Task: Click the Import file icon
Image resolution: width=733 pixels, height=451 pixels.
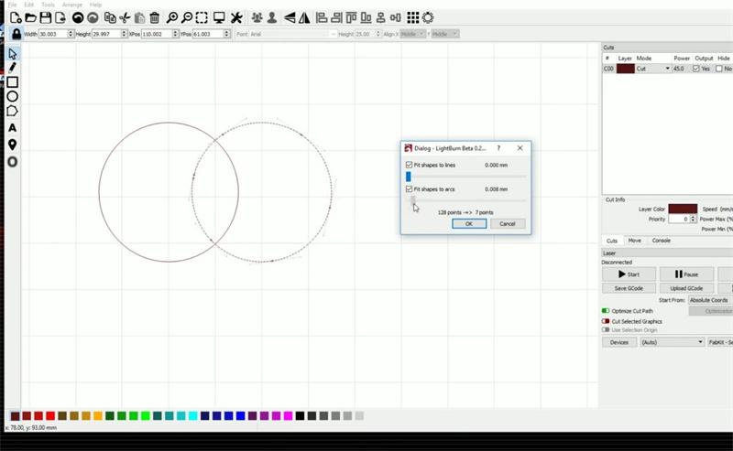Action: click(x=60, y=17)
